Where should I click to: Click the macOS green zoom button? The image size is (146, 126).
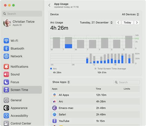click(14, 5)
